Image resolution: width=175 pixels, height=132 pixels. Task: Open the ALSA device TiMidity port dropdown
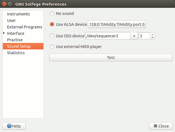(117, 24)
